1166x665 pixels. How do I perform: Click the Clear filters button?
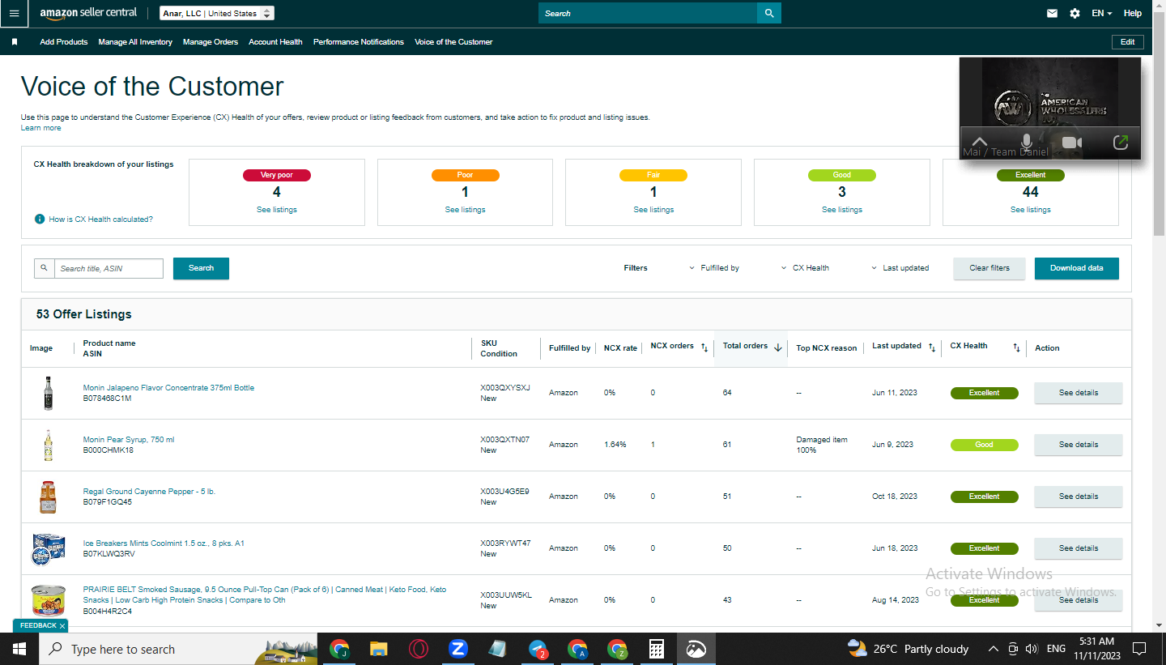pyautogui.click(x=989, y=268)
